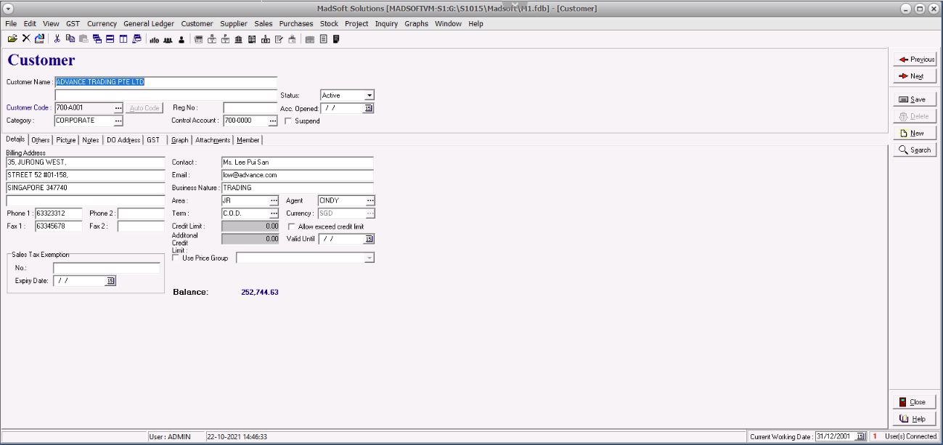Open Control Account lookup ellipsis button

(273, 121)
